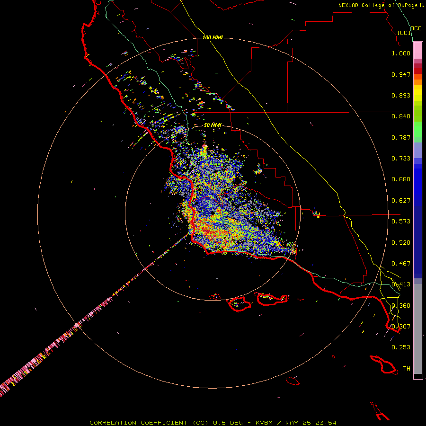Image resolution: width=426 pixels, height=426 pixels.
Task: Click the 0.787 legend value
Action: point(401,137)
